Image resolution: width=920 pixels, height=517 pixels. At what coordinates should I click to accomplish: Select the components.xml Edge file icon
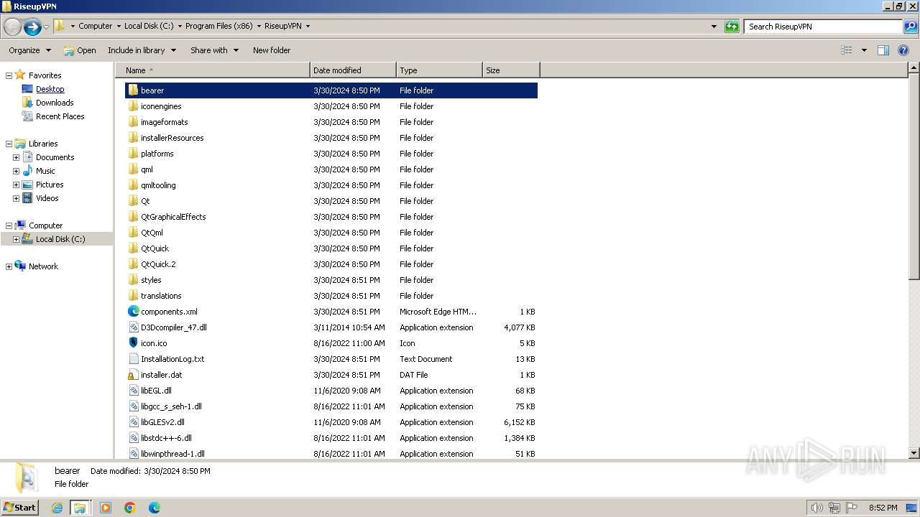pos(133,312)
